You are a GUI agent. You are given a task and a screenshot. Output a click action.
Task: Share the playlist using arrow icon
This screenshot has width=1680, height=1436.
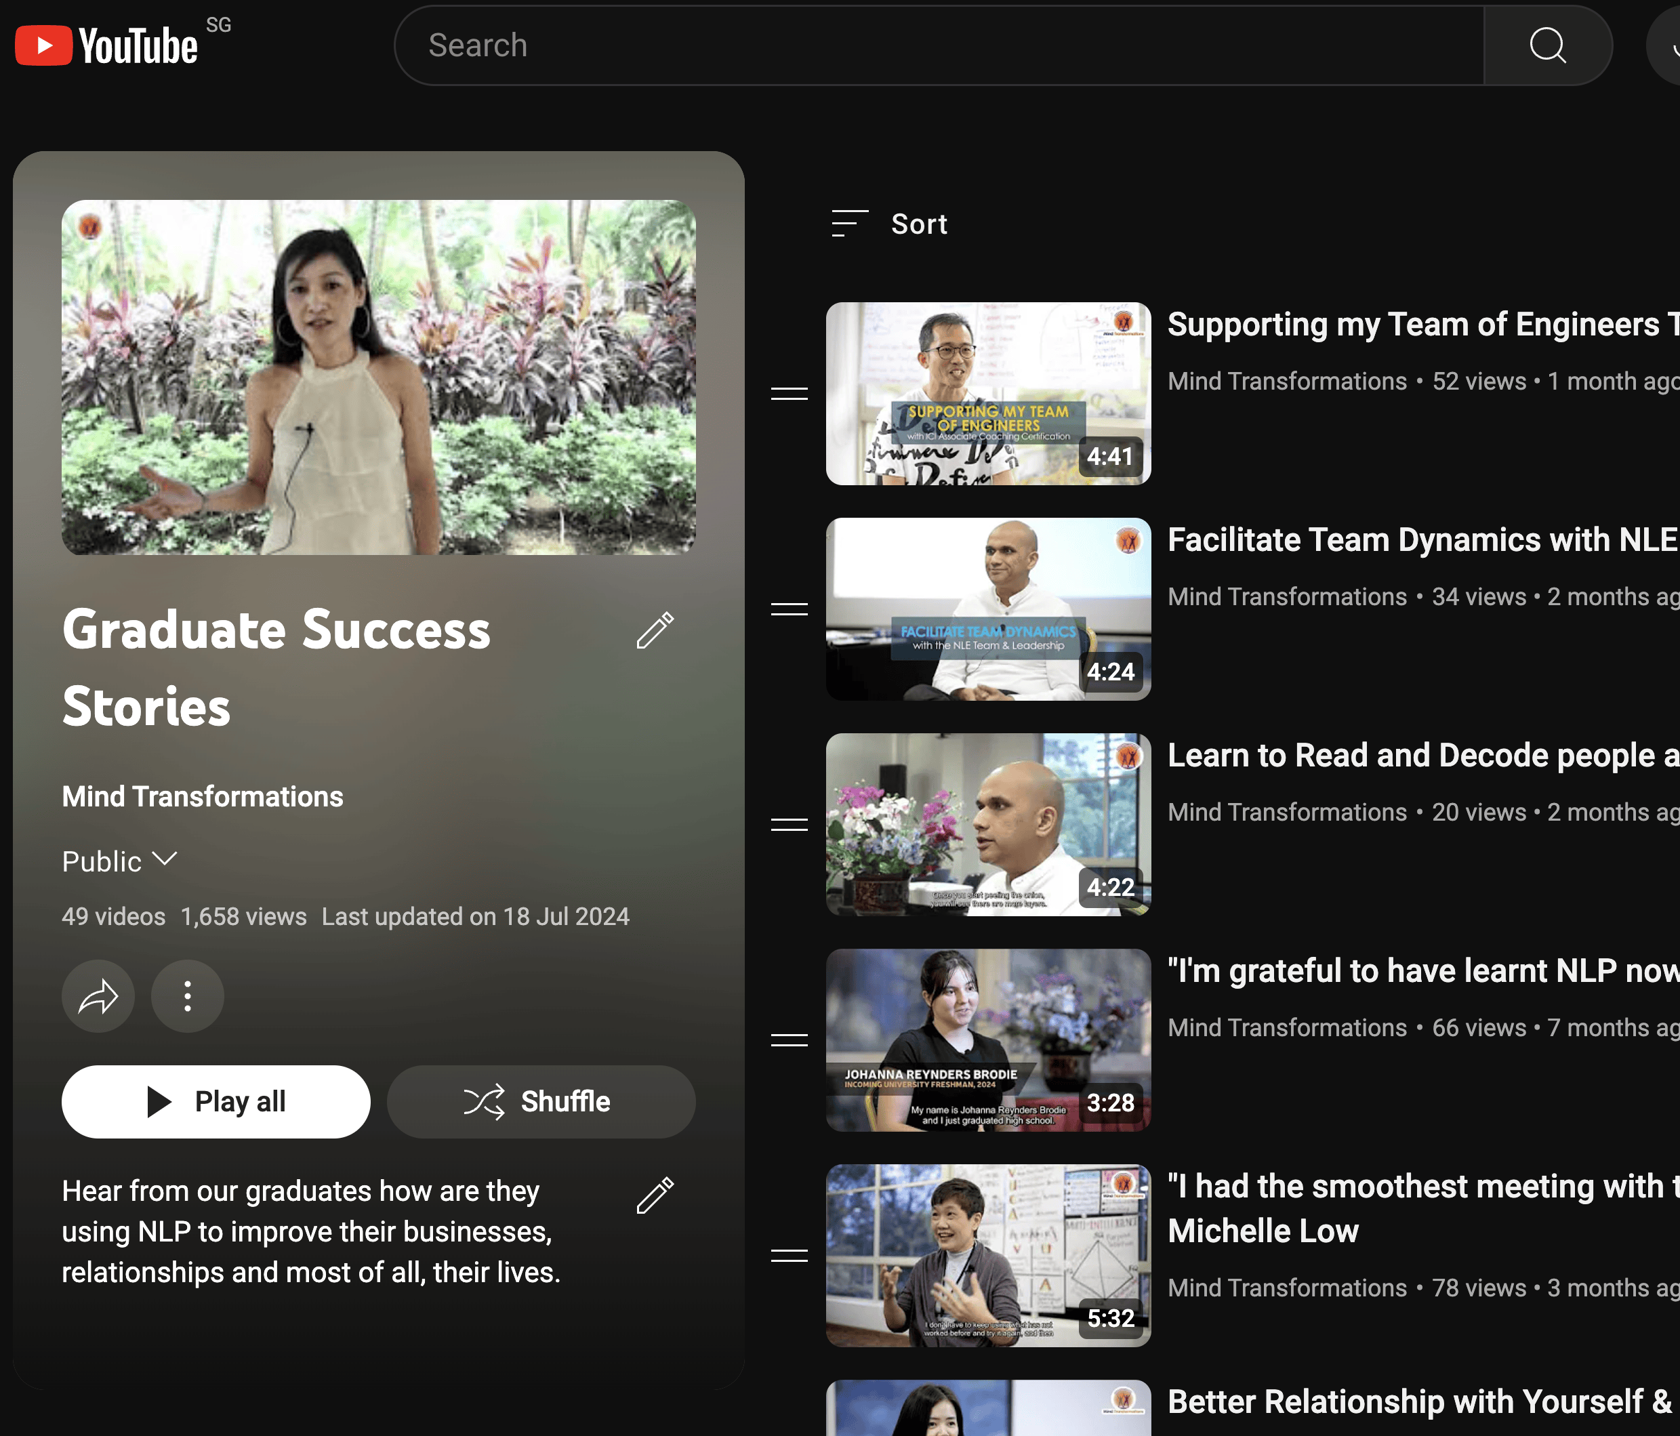coord(98,996)
